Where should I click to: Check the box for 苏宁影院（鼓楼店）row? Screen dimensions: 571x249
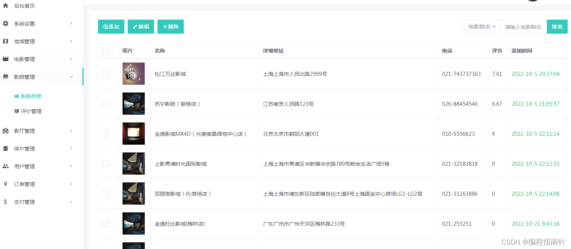pyautogui.click(x=105, y=104)
